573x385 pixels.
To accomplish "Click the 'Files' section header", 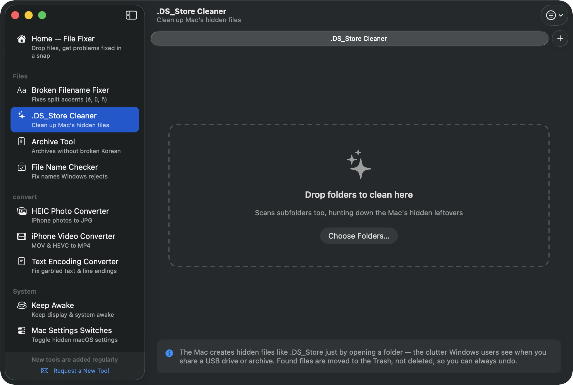I will click(x=20, y=76).
